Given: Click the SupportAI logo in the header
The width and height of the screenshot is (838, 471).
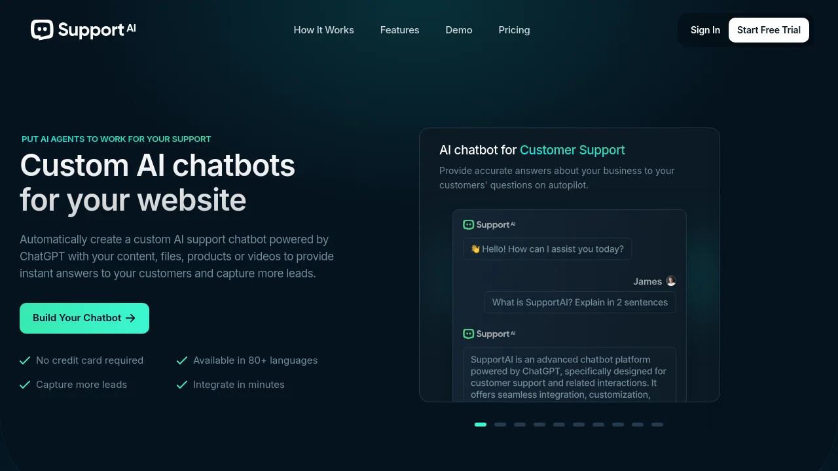Looking at the screenshot, I should [83, 30].
